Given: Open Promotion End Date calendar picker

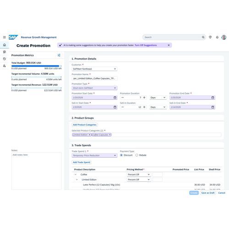Looking at the screenshot, I should (x=213, y=98).
